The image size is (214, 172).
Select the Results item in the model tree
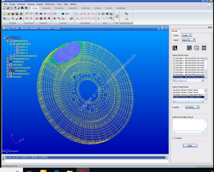(x=17, y=77)
